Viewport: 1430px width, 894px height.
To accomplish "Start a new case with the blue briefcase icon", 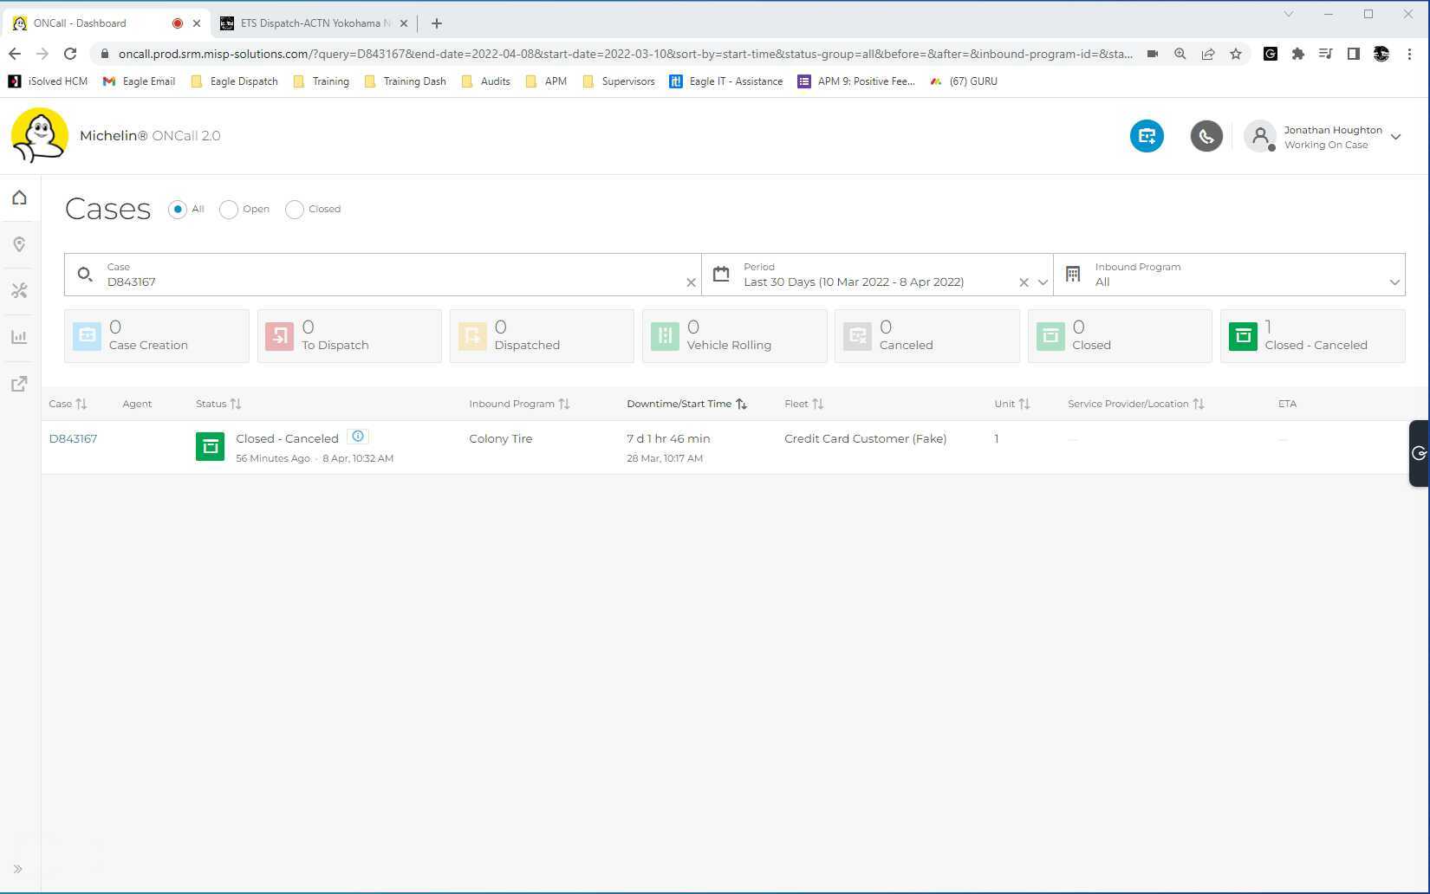I will [1147, 136].
